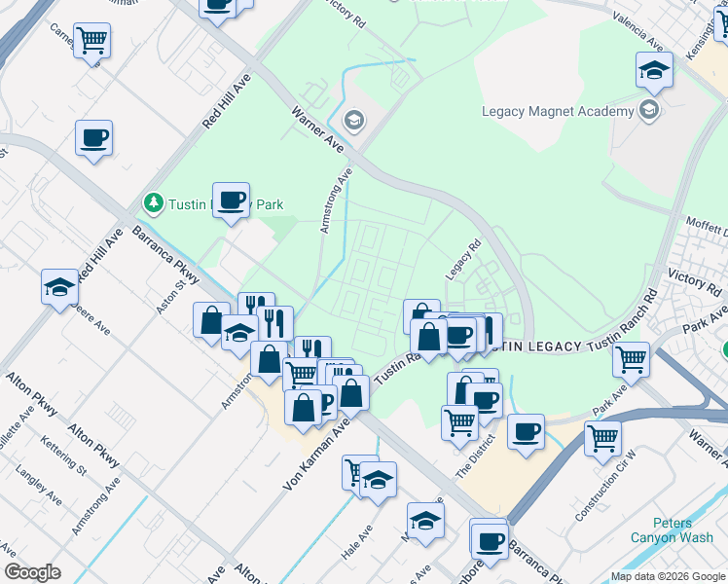Click the Legacy Rd street label

pos(463,260)
